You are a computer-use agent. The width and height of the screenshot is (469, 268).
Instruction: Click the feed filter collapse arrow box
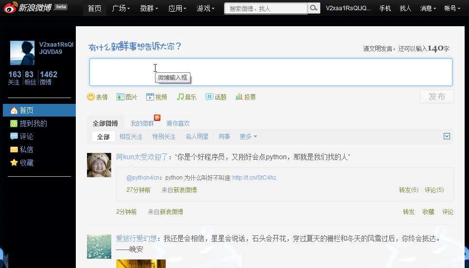(447, 136)
